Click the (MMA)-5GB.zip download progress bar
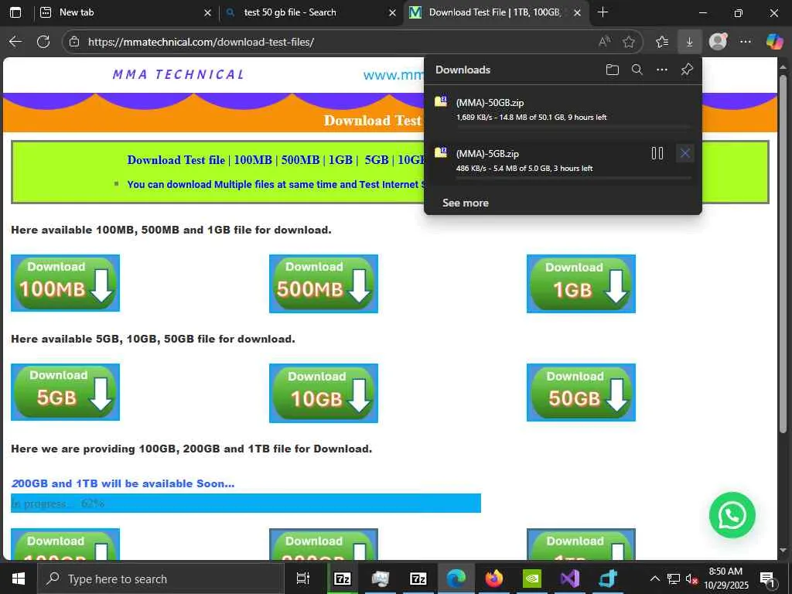Screen dimensions: 792x594 click(573, 177)
